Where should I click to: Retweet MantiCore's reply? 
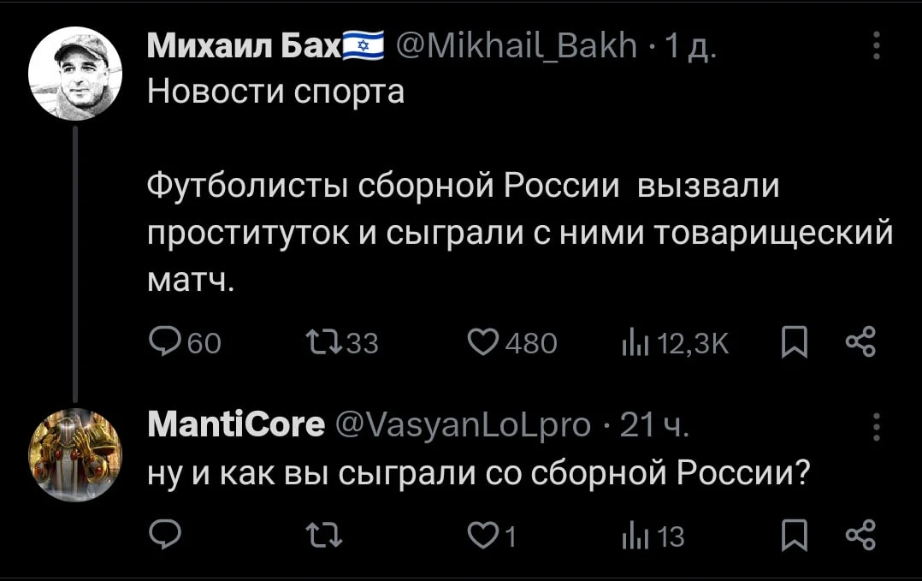(324, 536)
